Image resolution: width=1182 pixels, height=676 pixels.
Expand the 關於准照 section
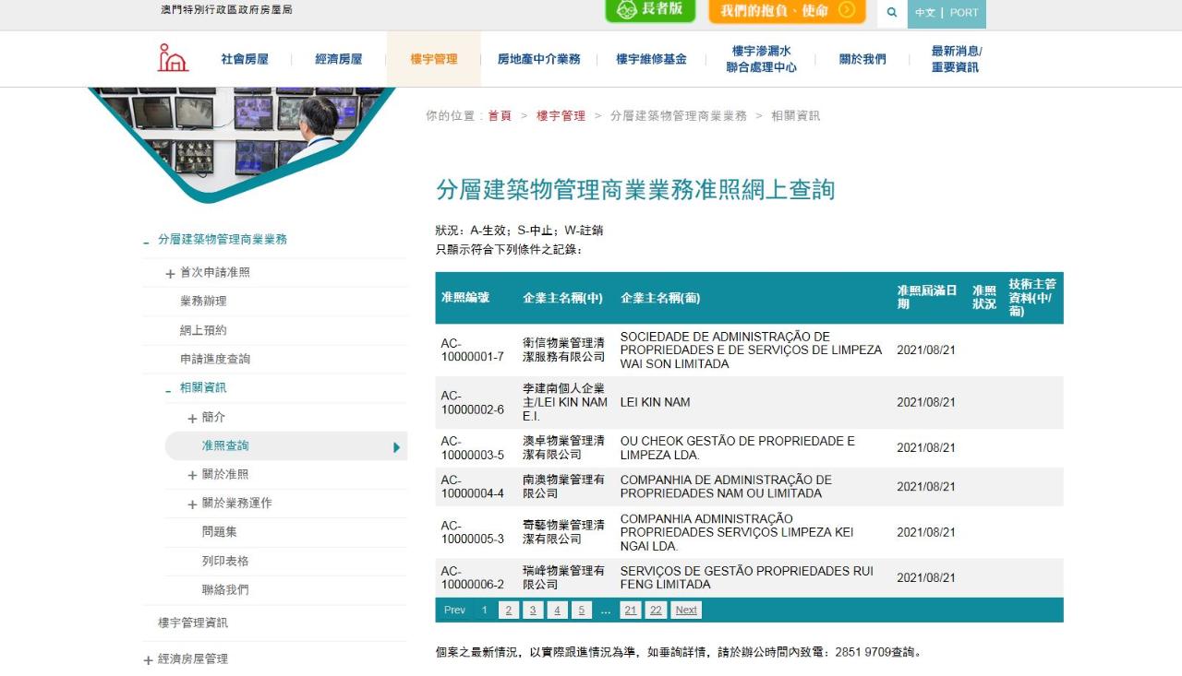(192, 476)
